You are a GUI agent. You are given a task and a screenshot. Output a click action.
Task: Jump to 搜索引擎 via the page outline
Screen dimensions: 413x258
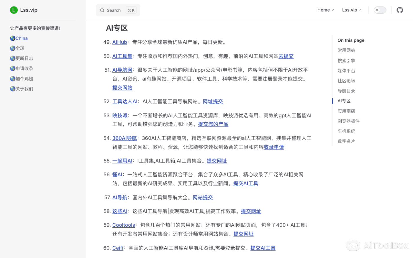[x=346, y=60]
